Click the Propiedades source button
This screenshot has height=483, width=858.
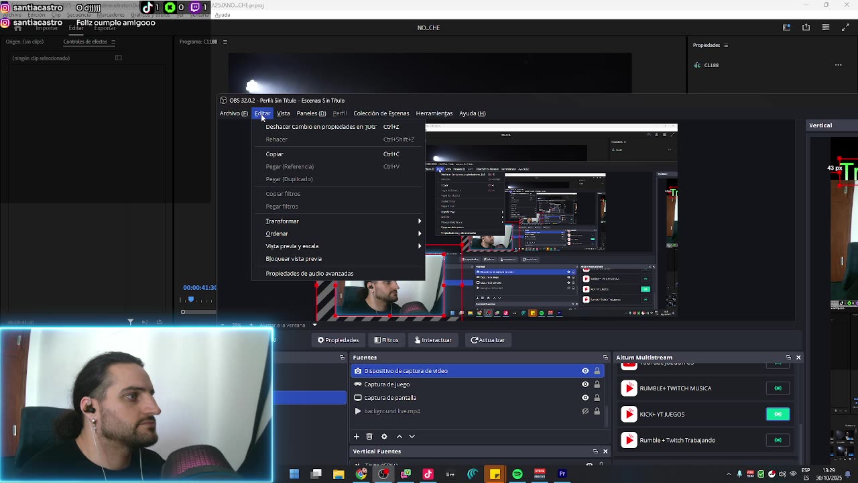click(x=339, y=340)
